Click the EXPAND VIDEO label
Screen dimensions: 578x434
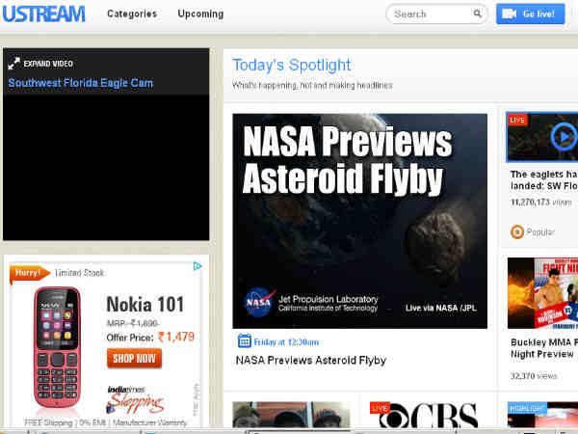(x=48, y=64)
